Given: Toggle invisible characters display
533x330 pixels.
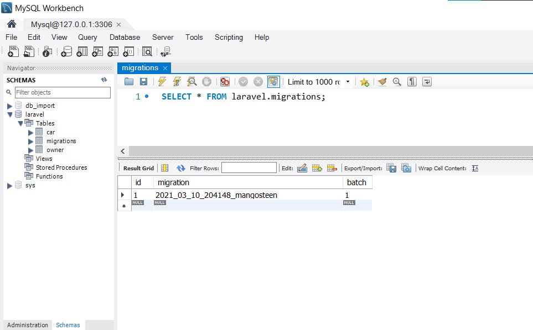Looking at the screenshot, I should pyautogui.click(x=412, y=81).
